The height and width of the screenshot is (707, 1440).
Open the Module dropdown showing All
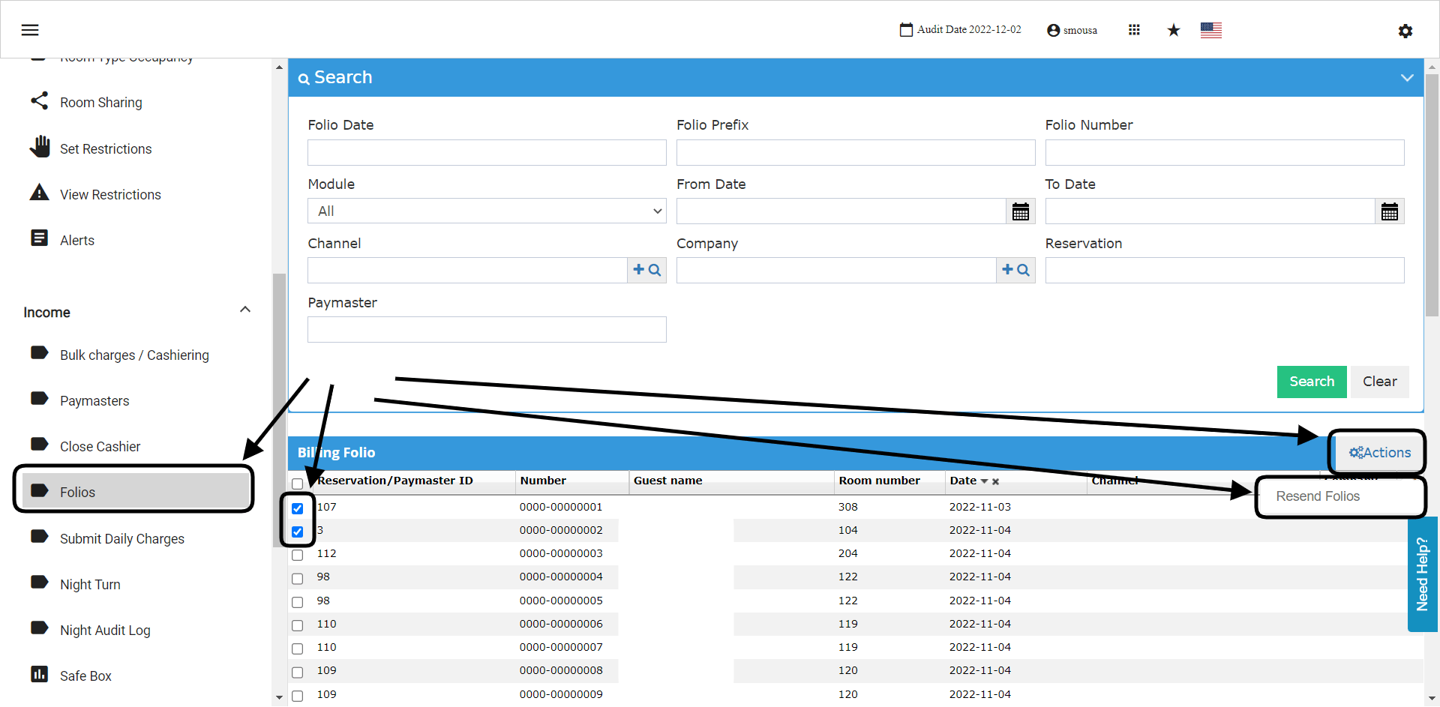coord(487,211)
